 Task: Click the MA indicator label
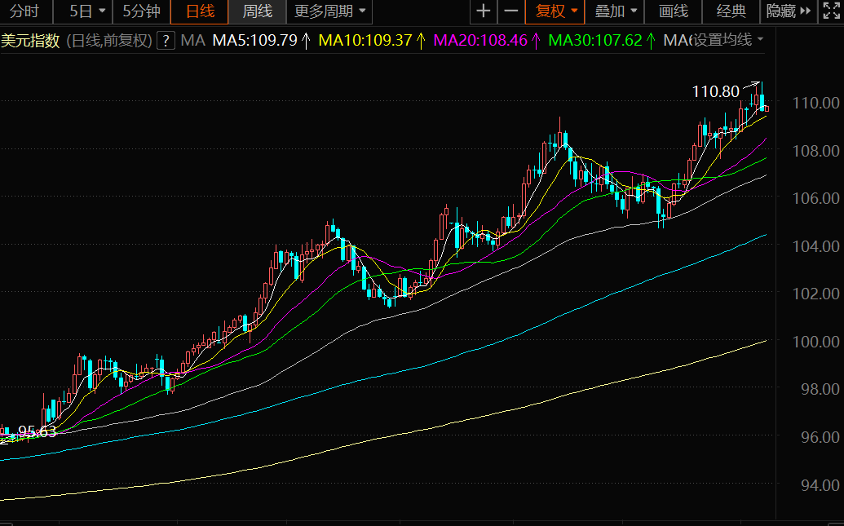(x=192, y=40)
